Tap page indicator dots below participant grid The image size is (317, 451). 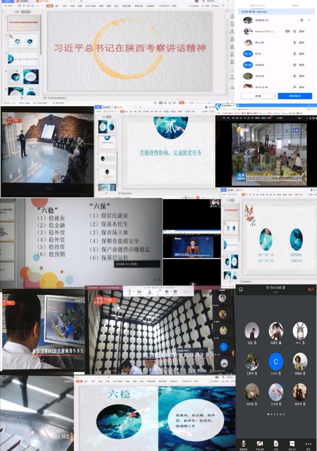(x=276, y=414)
